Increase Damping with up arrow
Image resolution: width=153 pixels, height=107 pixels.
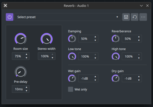(95, 37)
